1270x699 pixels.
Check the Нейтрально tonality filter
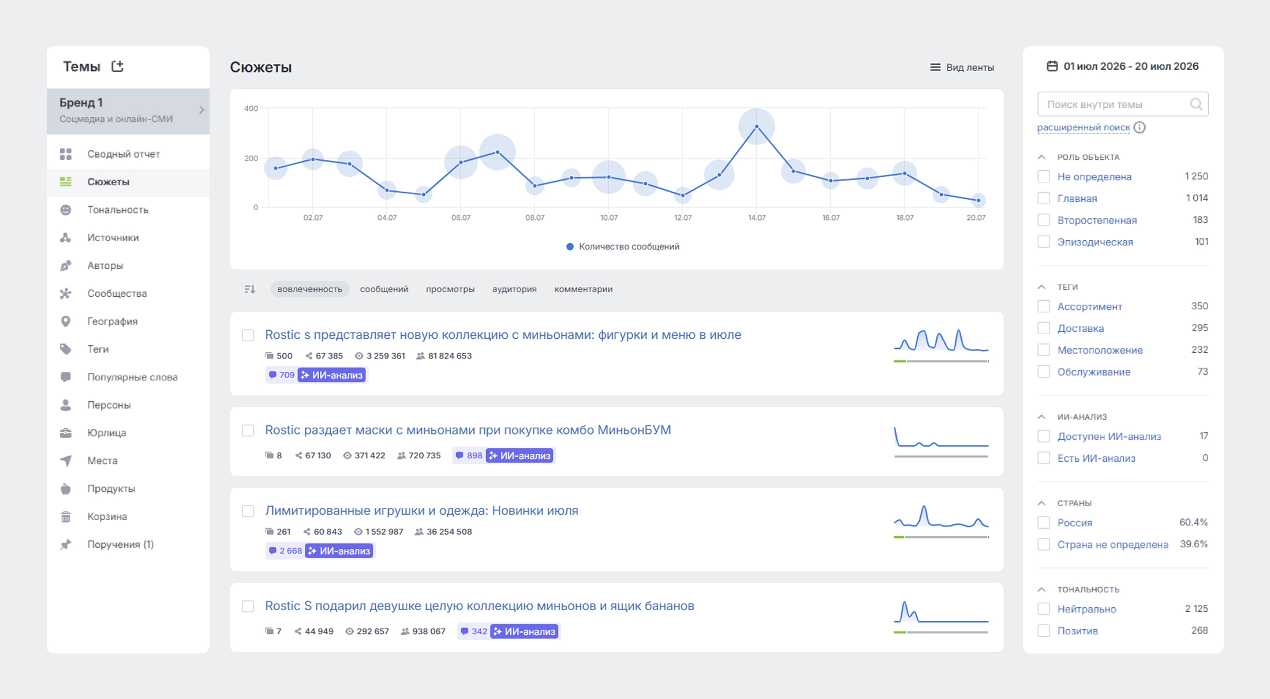click(x=1044, y=609)
